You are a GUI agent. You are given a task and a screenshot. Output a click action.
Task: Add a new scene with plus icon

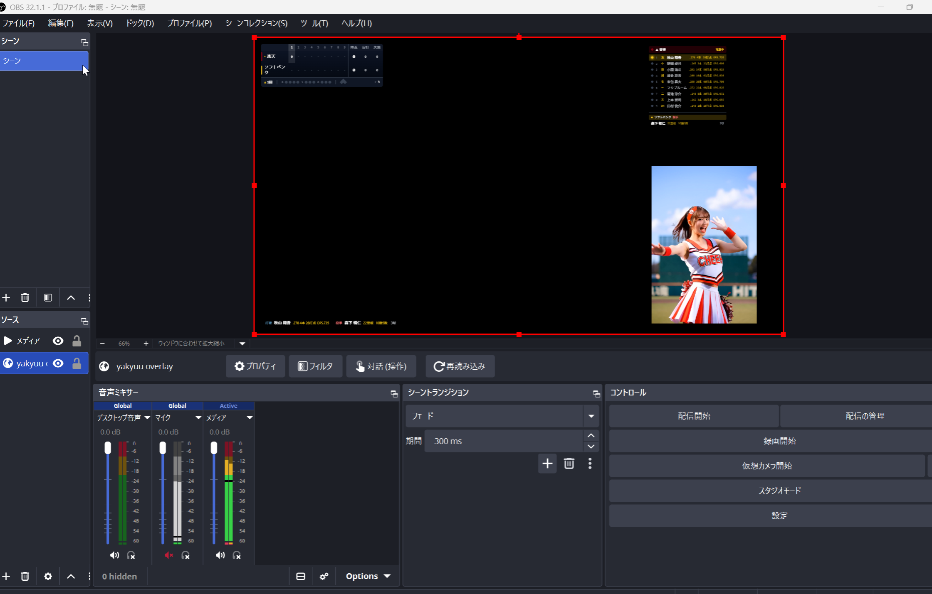6,298
